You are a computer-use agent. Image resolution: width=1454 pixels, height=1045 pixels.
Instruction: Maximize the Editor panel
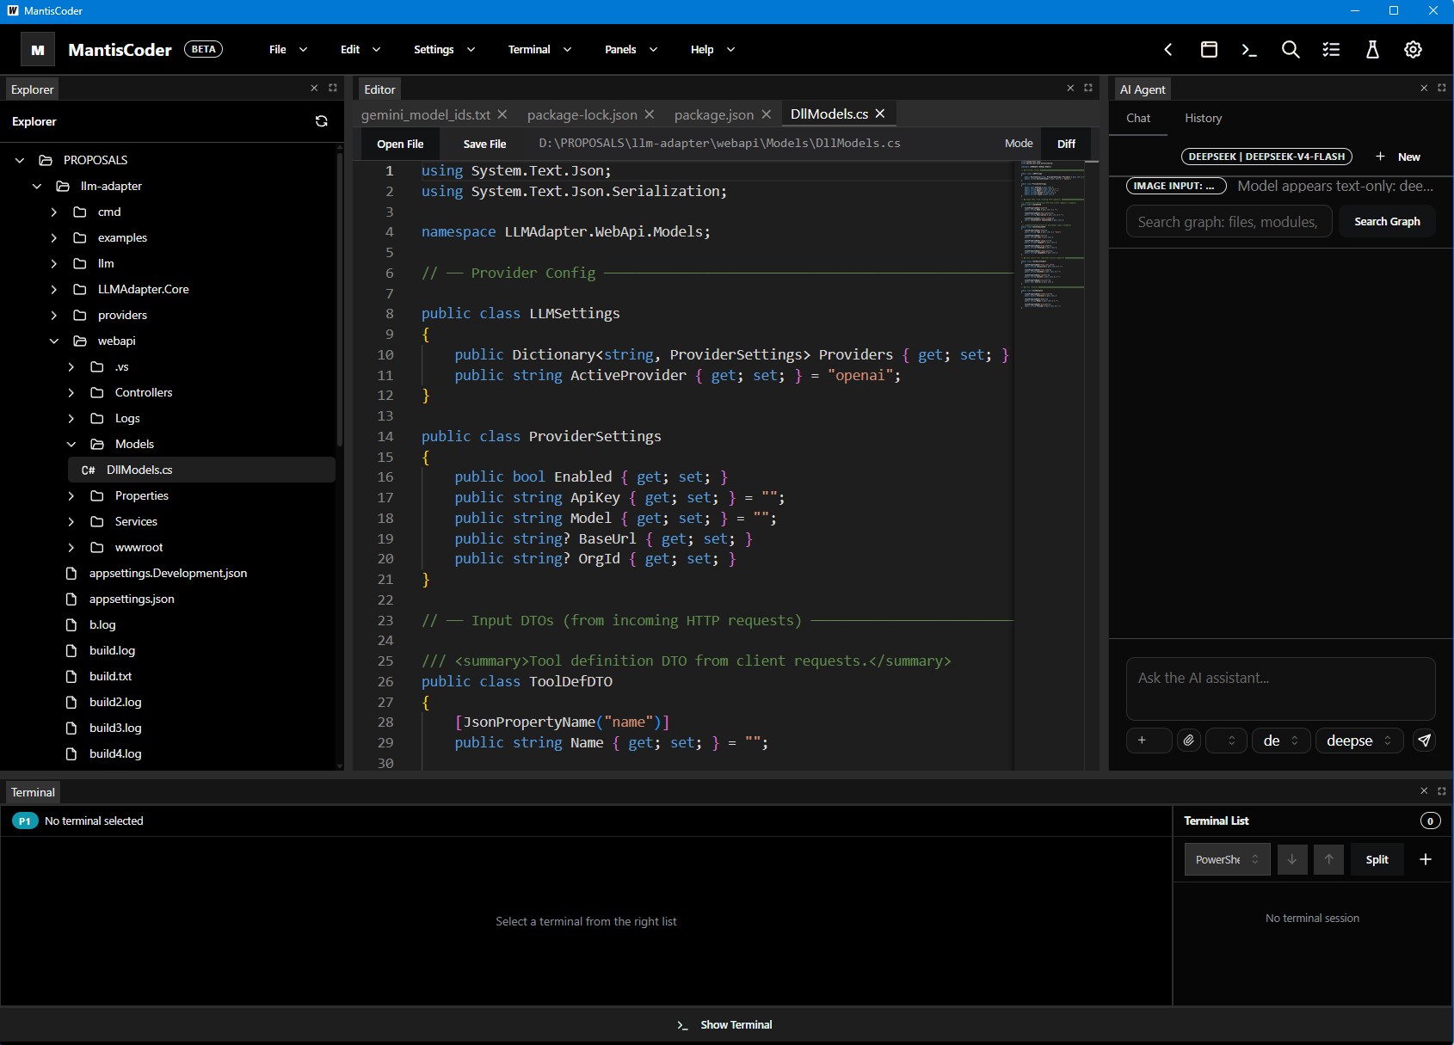(x=1088, y=88)
